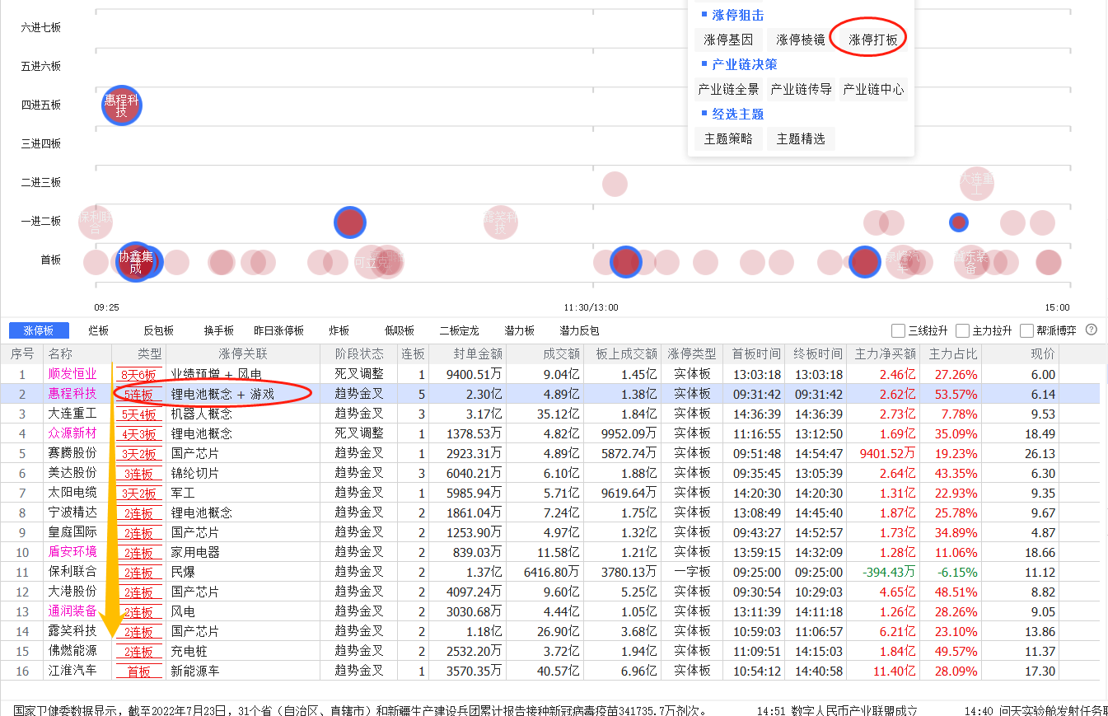Open 涨停打板 in the menu panel
1108x716 pixels.
(873, 40)
